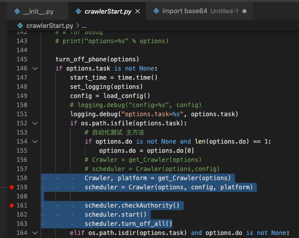299x238 pixels.
Task: Click the set_logging(options) call
Action: click(x=106, y=87)
